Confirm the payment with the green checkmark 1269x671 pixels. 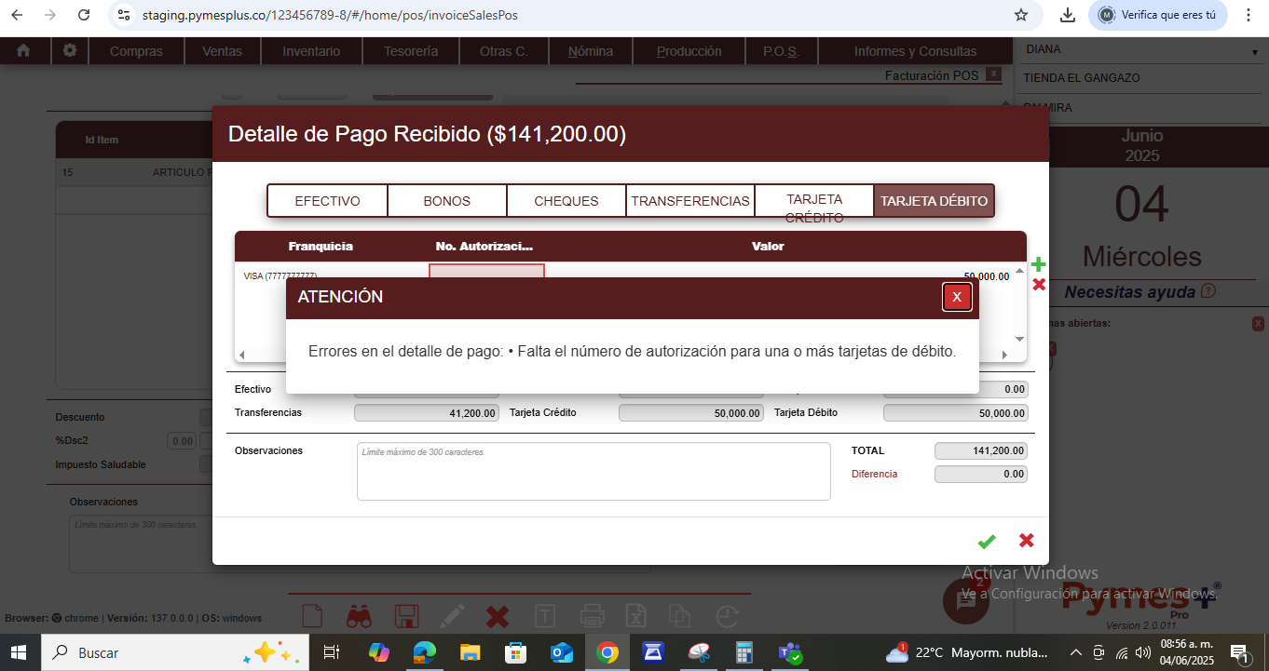pos(987,541)
